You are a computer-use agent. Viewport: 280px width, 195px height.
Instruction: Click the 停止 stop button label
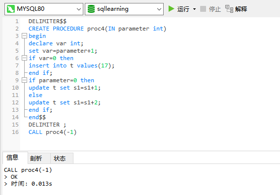[215, 9]
